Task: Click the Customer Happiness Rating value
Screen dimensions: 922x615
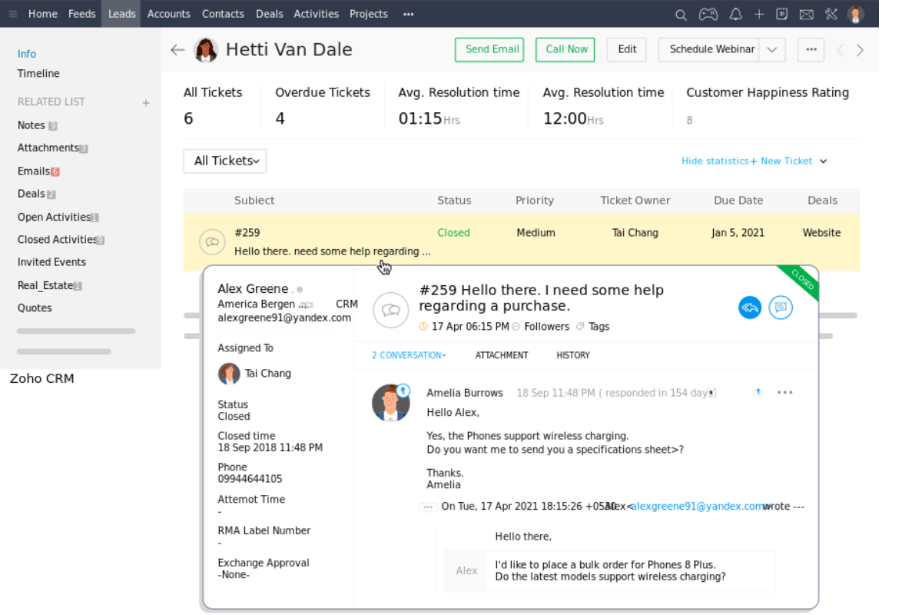Action: (x=689, y=120)
